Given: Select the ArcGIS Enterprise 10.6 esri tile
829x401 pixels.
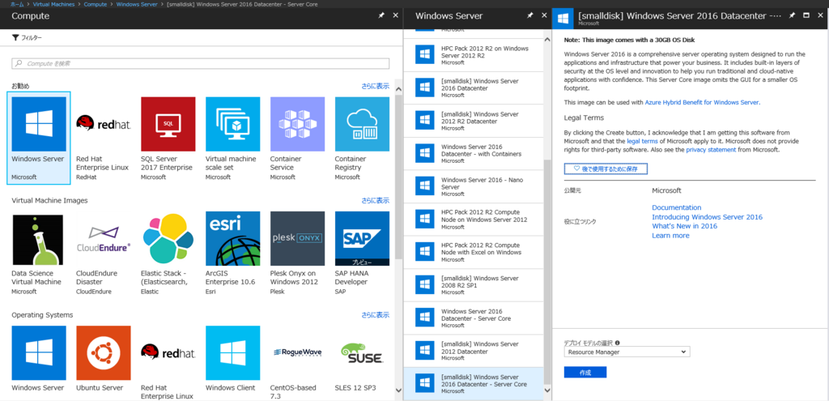Looking at the screenshot, I should (232, 253).
